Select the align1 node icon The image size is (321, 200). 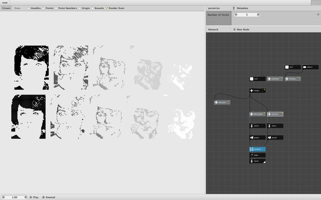(252, 155)
